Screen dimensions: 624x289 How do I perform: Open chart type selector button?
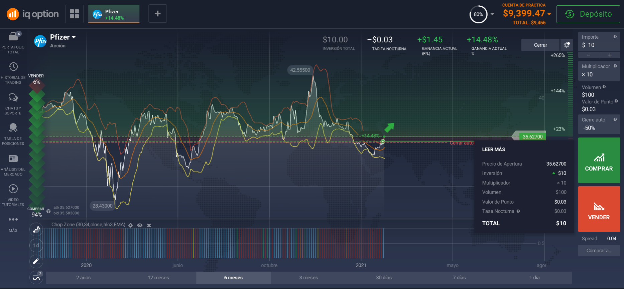coord(36,229)
